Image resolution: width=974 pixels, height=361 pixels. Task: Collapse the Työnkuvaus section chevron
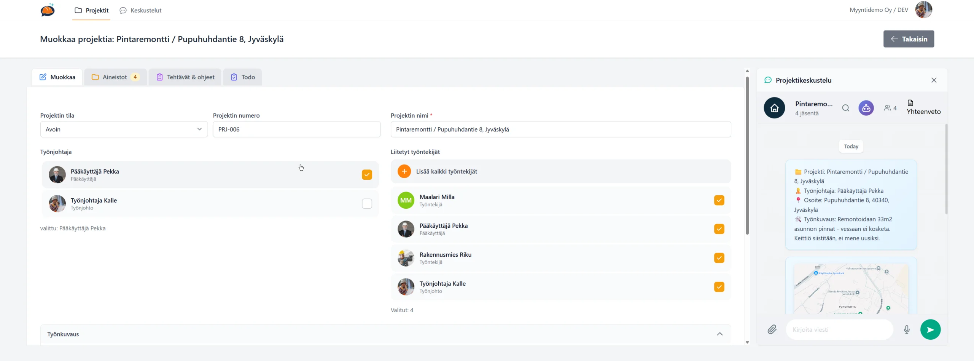(x=719, y=334)
